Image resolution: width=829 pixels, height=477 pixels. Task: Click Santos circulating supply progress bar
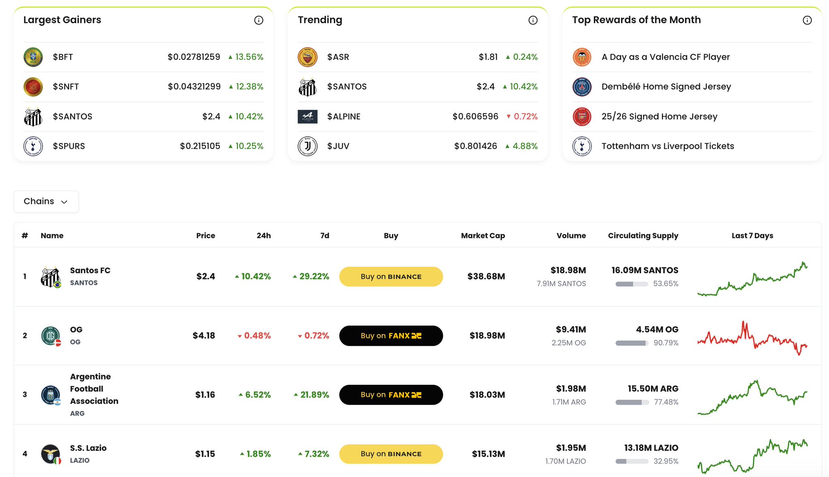point(631,284)
